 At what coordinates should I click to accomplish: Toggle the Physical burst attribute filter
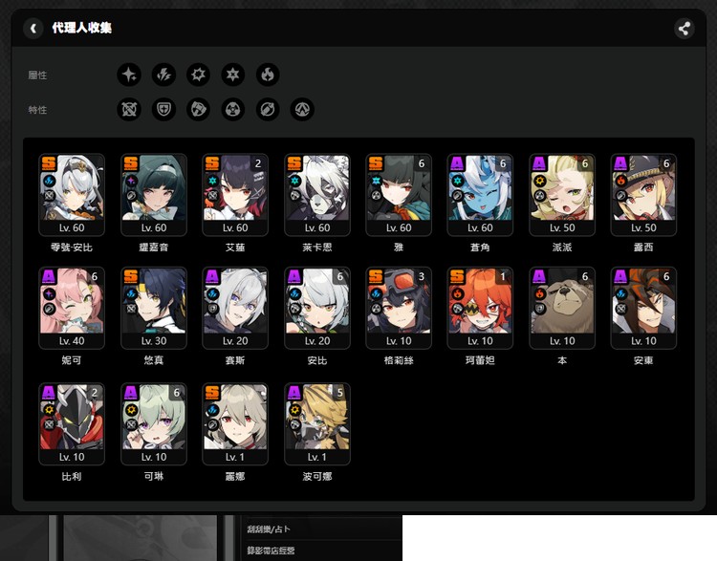pyautogui.click(x=199, y=75)
